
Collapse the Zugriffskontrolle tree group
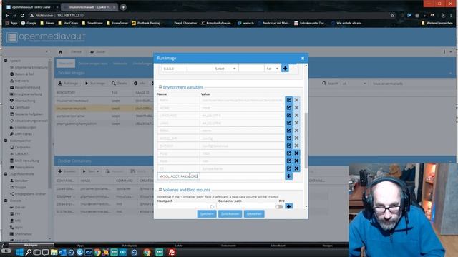(x=6, y=173)
